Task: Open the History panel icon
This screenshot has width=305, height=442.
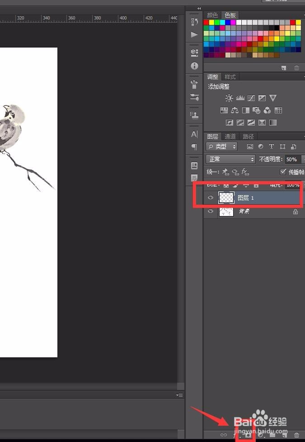Action: [194, 22]
